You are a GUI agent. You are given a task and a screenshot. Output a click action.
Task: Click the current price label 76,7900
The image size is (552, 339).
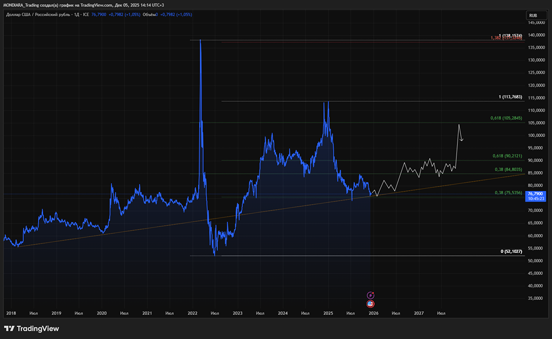[536, 194]
